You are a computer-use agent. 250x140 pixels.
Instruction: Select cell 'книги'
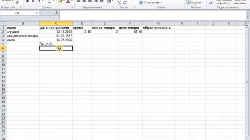point(23,40)
